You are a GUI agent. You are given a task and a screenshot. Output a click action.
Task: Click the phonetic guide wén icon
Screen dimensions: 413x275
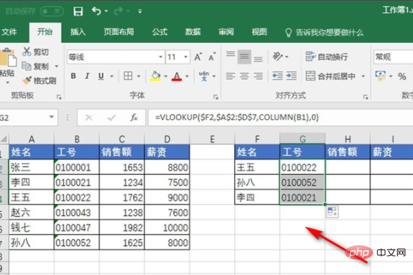204,76
